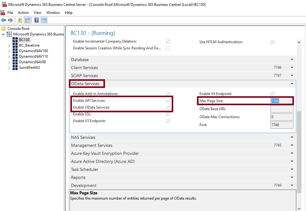306x211 pixels.
Task: Click the Forward arrow toolbar icon
Action: 10,20
